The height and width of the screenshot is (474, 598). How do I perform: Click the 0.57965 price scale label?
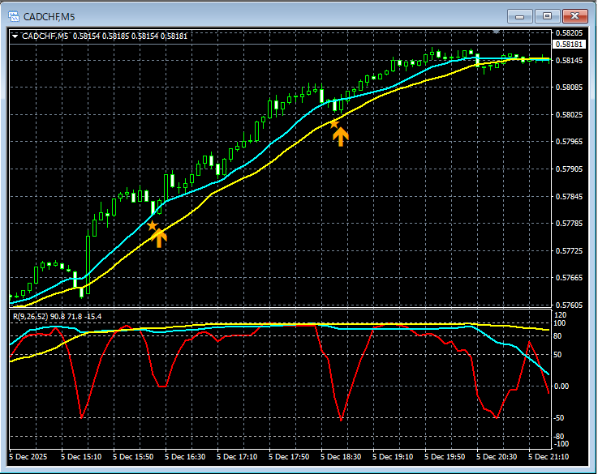pos(571,142)
